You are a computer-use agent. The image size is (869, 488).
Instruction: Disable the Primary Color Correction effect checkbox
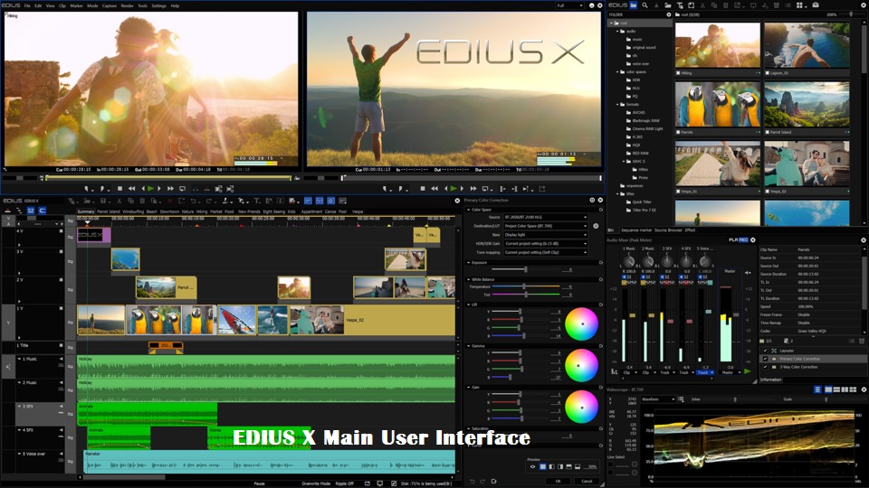coord(766,359)
